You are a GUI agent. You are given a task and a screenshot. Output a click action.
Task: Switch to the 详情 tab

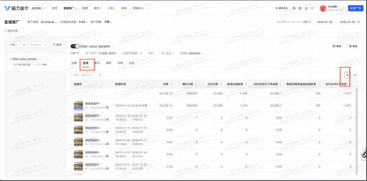click(120, 63)
